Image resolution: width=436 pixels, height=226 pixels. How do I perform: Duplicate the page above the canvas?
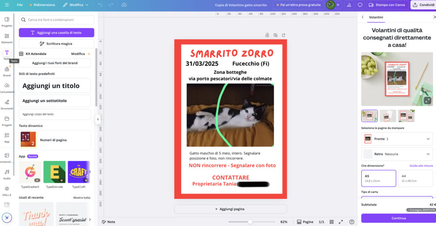(275, 35)
